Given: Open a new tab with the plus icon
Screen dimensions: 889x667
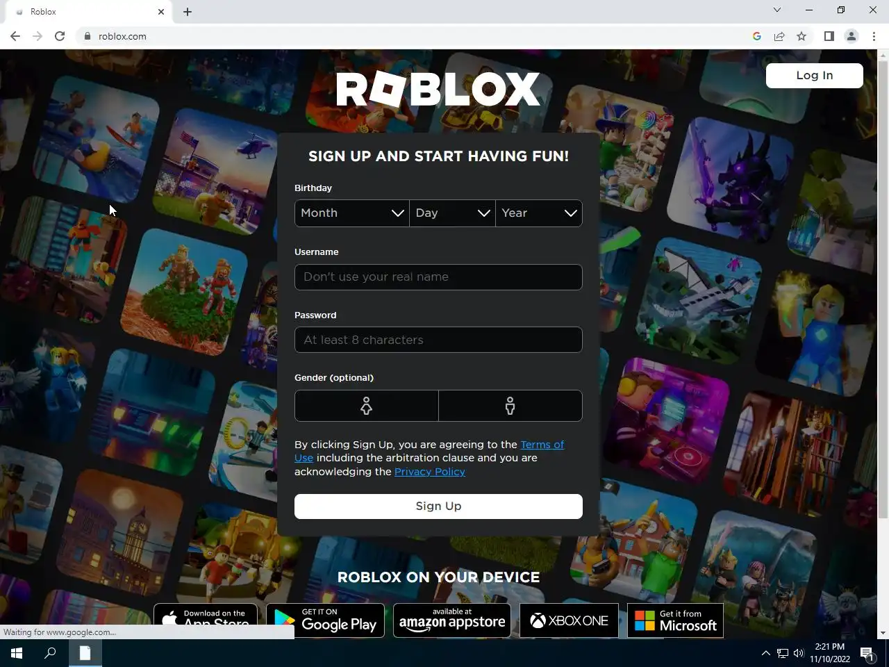Looking at the screenshot, I should tap(188, 12).
